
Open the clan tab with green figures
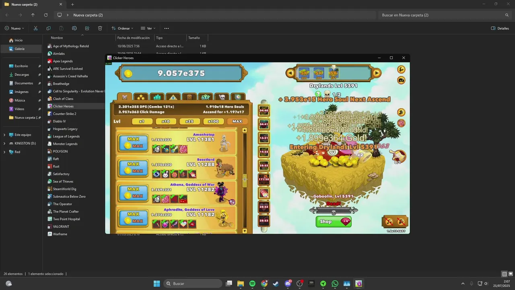click(x=205, y=97)
